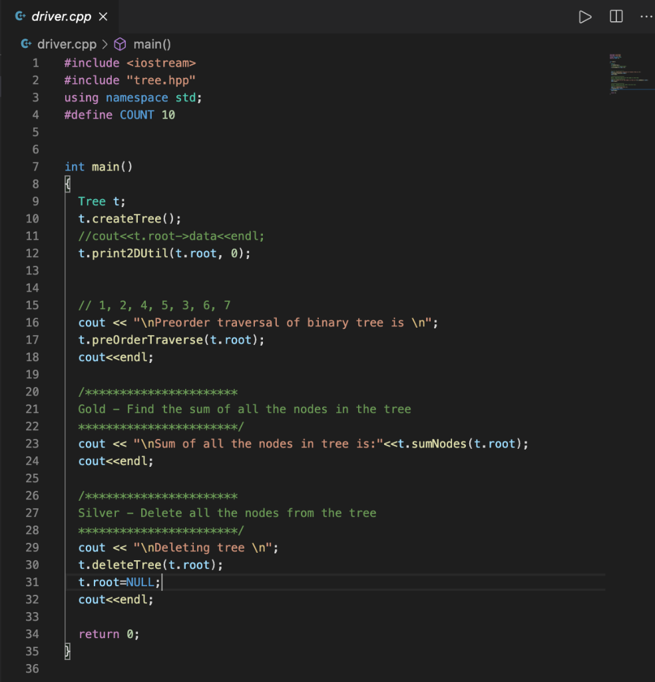Click the return 0 statement
655x682 pixels.
[109, 634]
